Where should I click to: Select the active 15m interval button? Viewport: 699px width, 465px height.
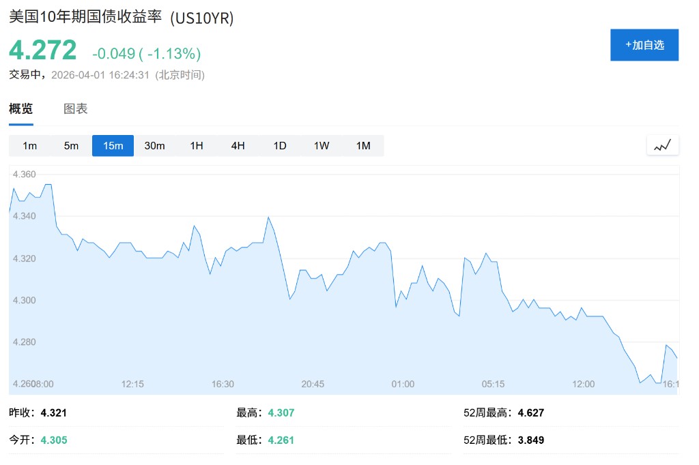point(113,145)
